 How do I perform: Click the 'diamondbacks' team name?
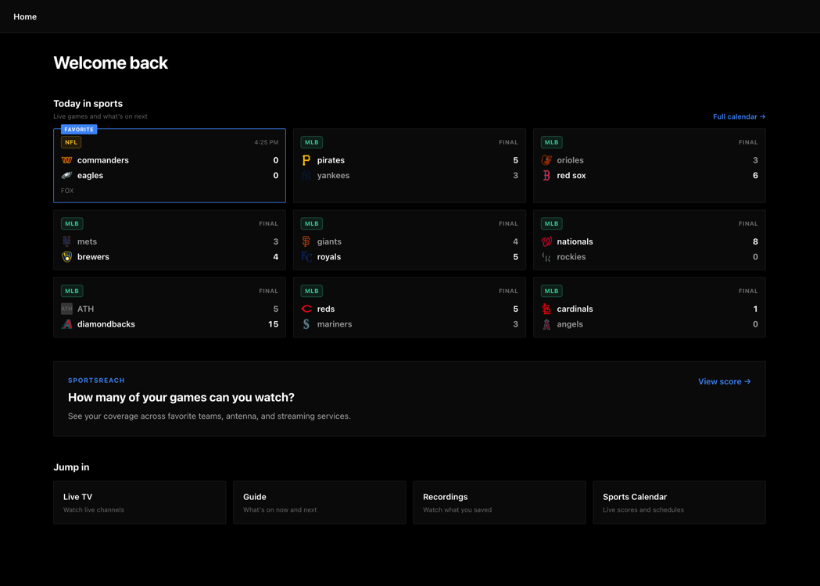pos(106,324)
